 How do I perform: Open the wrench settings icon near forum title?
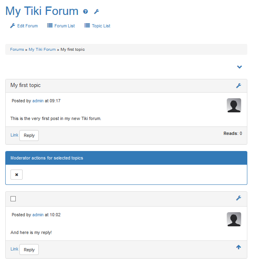96,12
